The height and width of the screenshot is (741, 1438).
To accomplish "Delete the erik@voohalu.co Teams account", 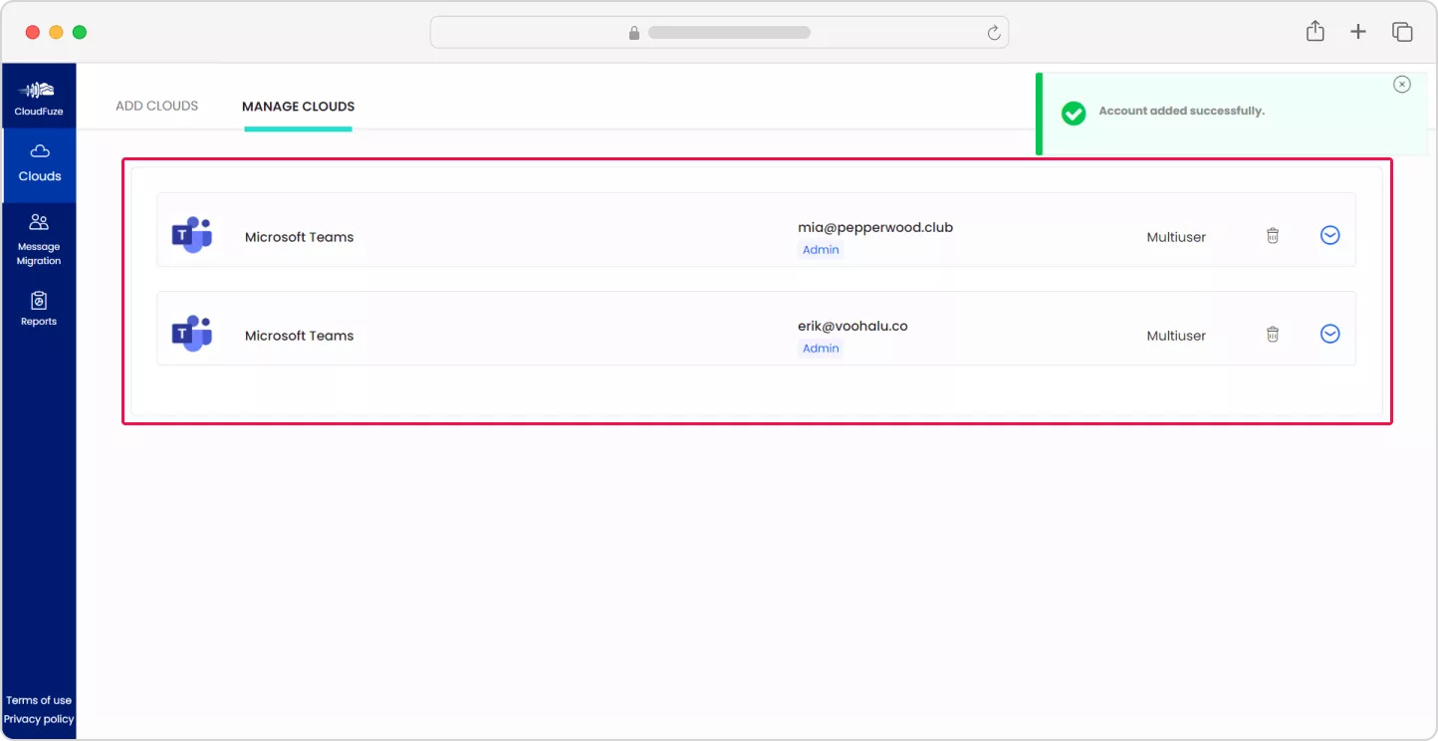I will (1273, 335).
